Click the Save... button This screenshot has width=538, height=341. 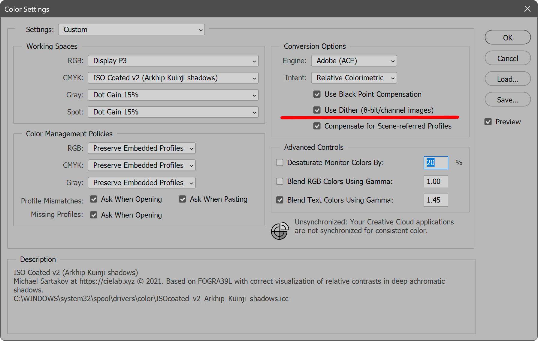507,100
